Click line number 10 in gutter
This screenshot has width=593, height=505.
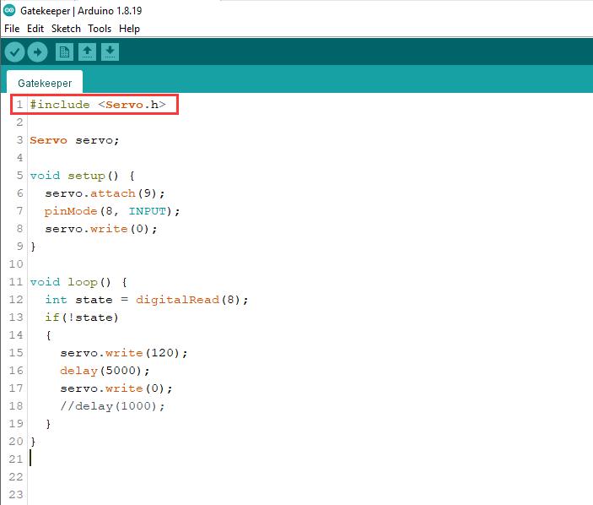[x=16, y=264]
